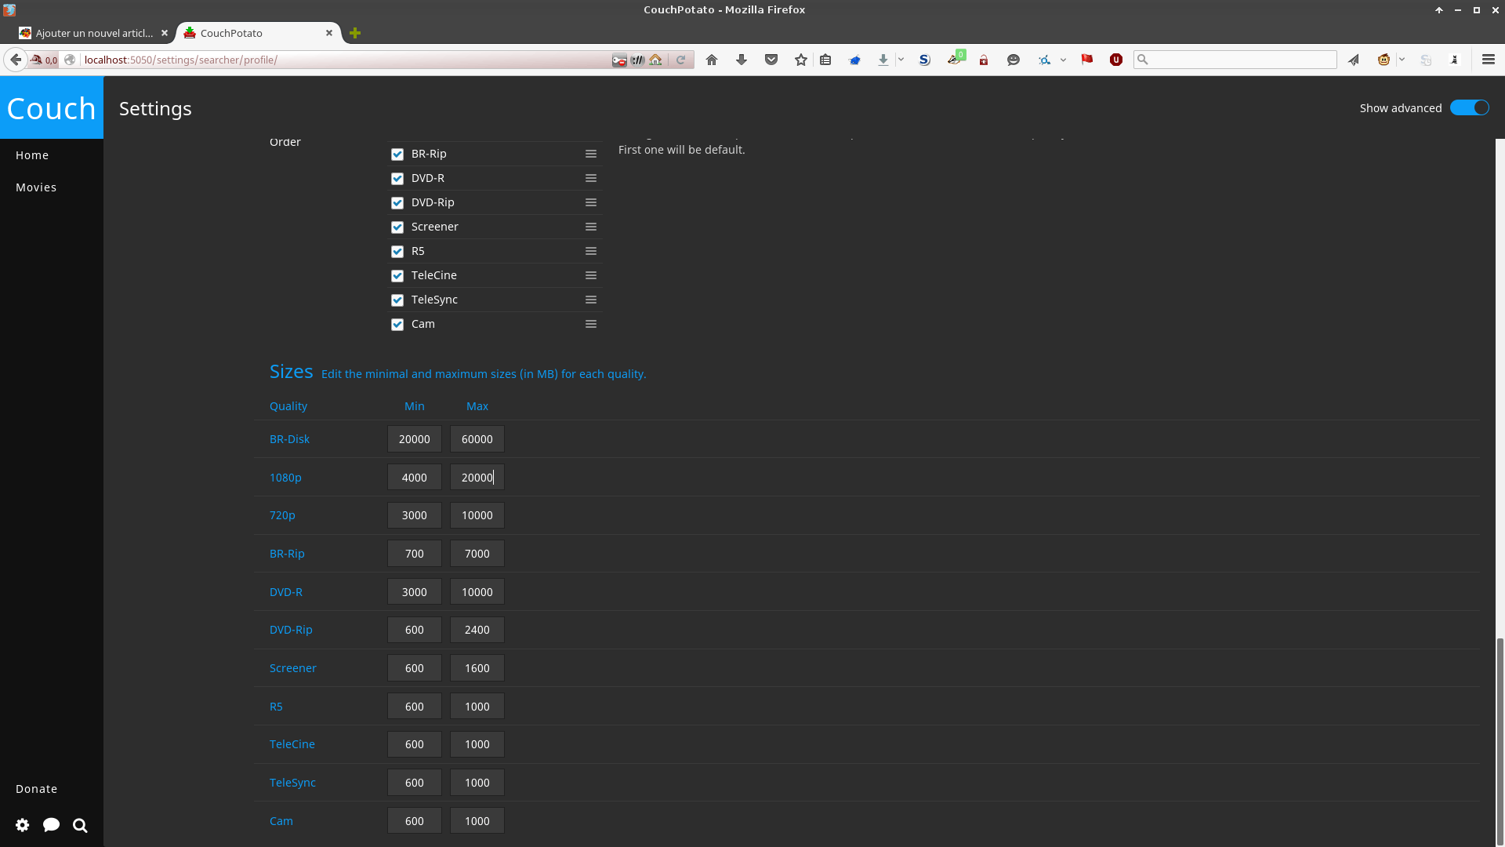The height and width of the screenshot is (847, 1505).
Task: Switch to the Ajouter un nouvel article tab
Action: (x=94, y=33)
